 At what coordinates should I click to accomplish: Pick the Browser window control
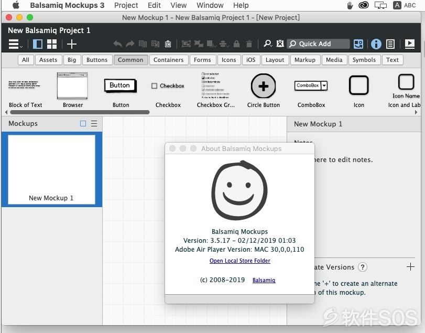[73, 90]
